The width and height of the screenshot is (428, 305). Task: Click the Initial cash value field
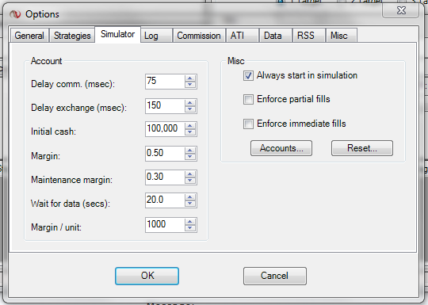[x=165, y=129]
